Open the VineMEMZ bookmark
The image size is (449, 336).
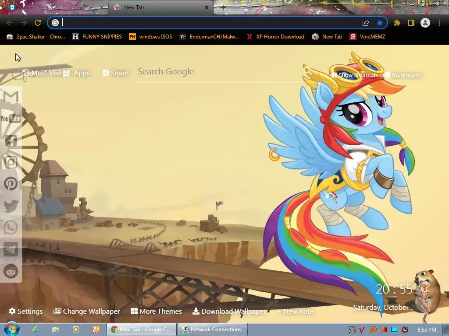coord(367,37)
